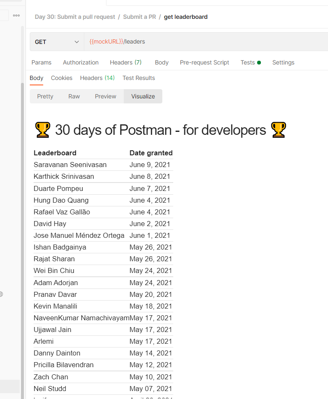Select the 'NaveenKumar Namachivayam' entry

coord(81,318)
